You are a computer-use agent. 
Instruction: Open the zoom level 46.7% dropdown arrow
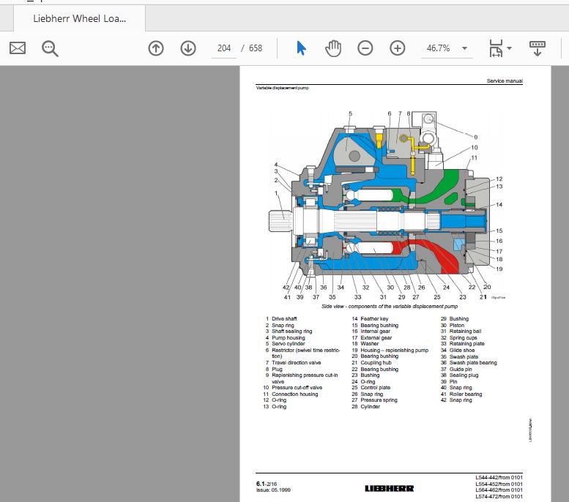pyautogui.click(x=464, y=48)
